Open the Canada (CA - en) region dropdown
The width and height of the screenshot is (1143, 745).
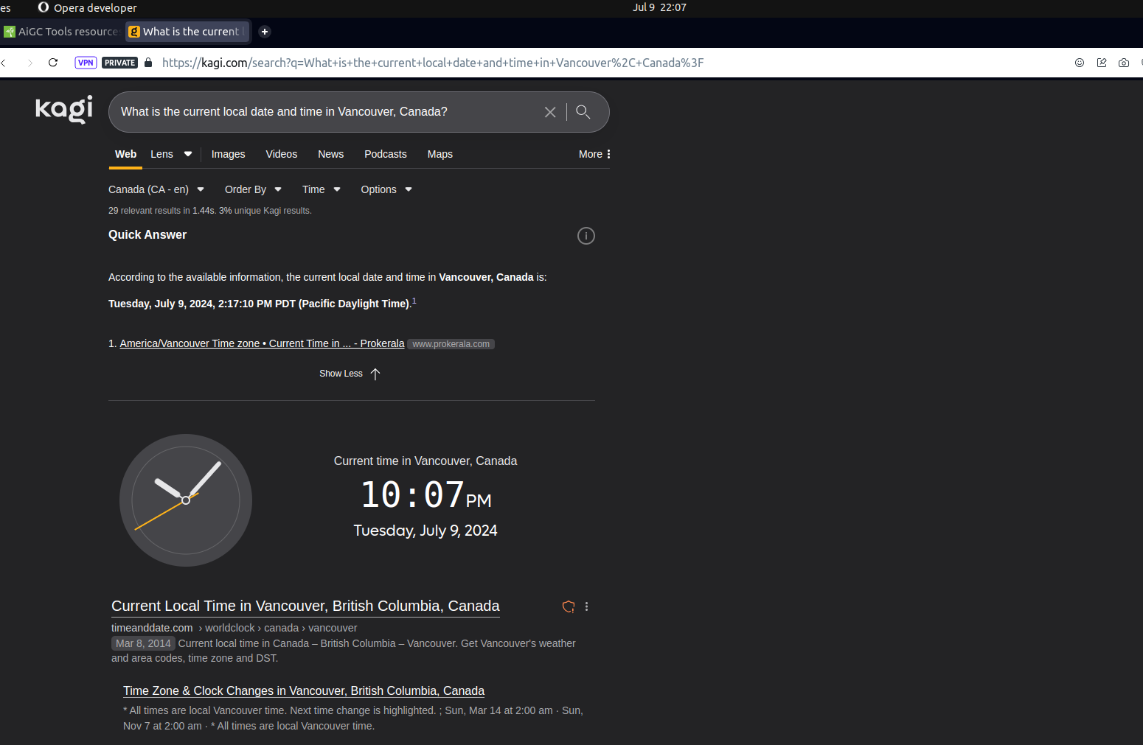[156, 189]
